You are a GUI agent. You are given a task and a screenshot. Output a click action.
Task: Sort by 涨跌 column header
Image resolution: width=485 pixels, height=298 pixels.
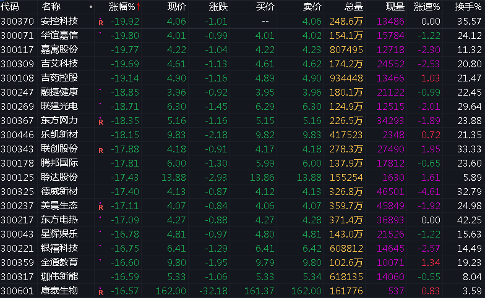click(x=218, y=6)
